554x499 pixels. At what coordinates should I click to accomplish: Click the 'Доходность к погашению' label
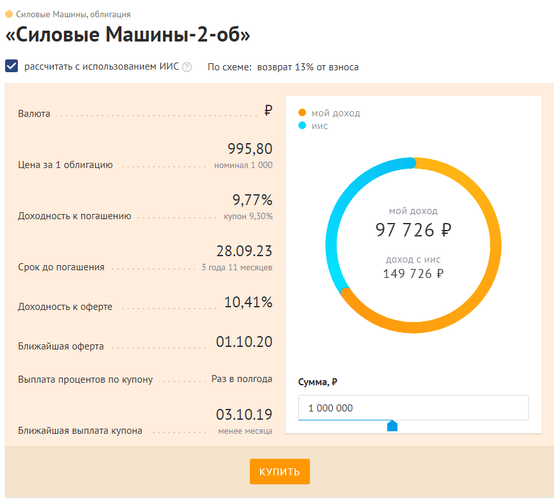tap(75, 216)
